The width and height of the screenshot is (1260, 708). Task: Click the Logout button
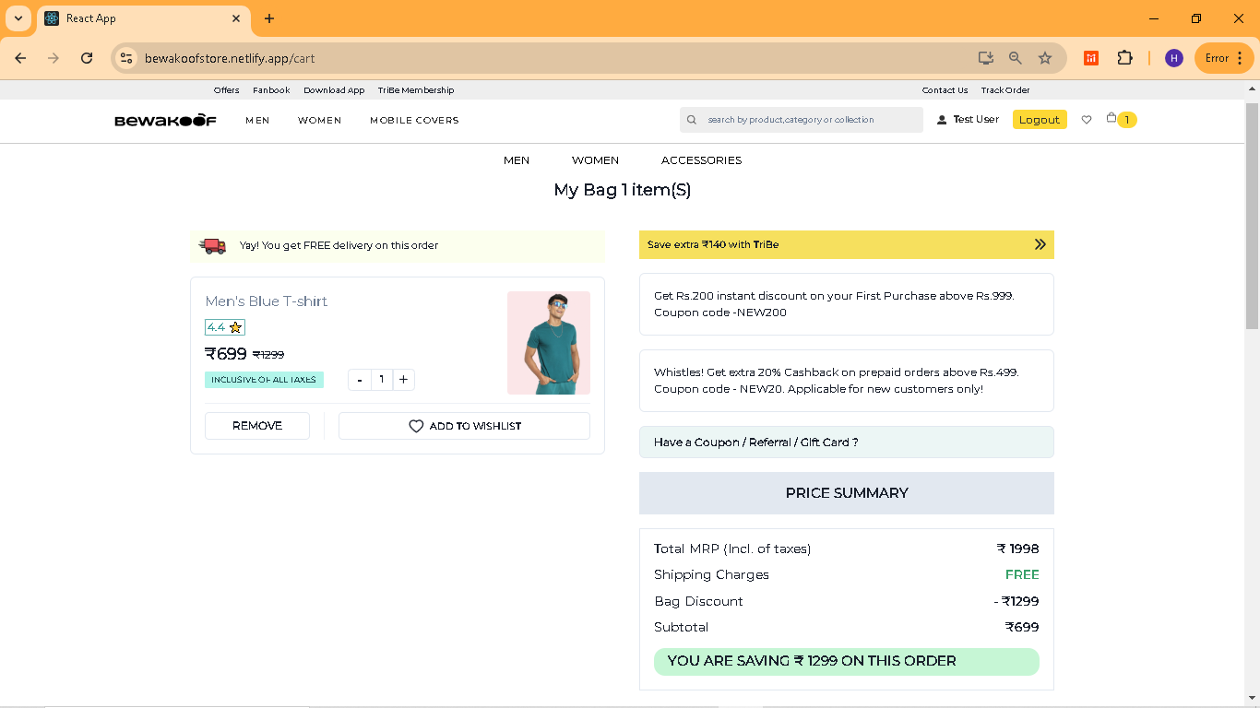1040,120
